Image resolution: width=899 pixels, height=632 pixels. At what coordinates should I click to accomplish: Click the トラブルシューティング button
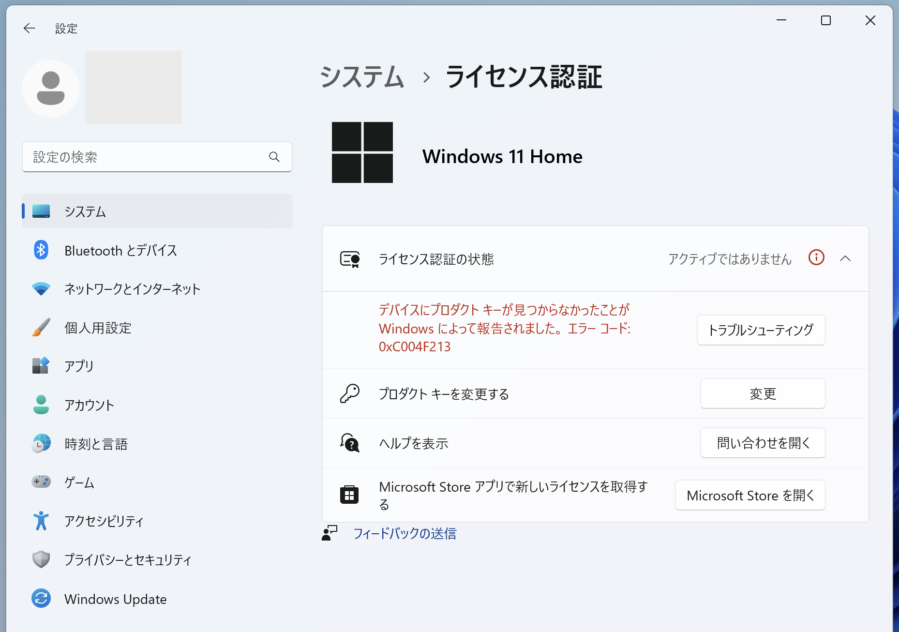[x=761, y=330]
